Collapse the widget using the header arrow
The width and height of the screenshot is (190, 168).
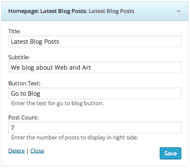[x=179, y=12]
